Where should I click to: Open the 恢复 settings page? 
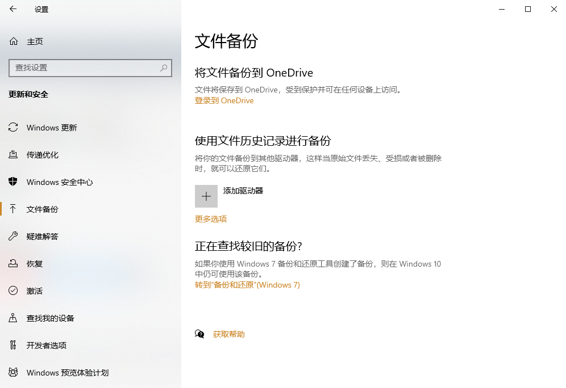pos(34,264)
